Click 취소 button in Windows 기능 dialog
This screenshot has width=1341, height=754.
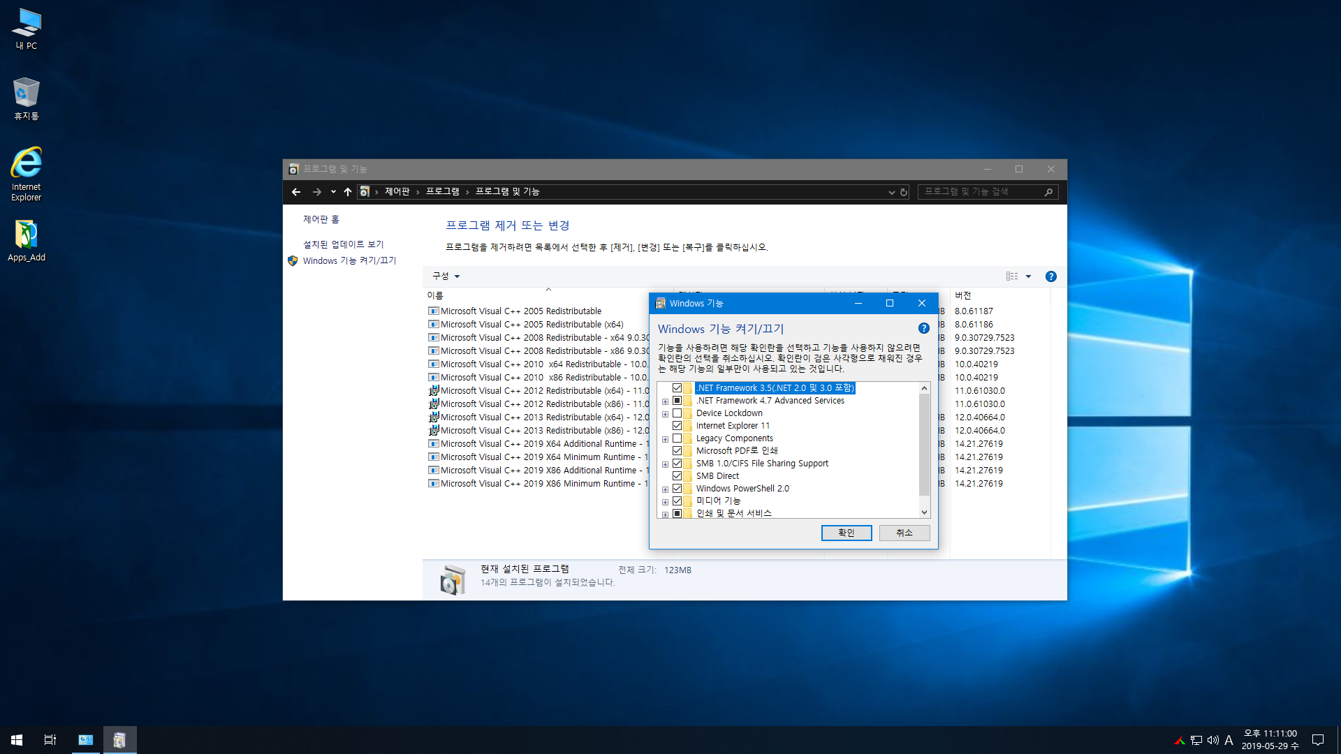pos(904,533)
